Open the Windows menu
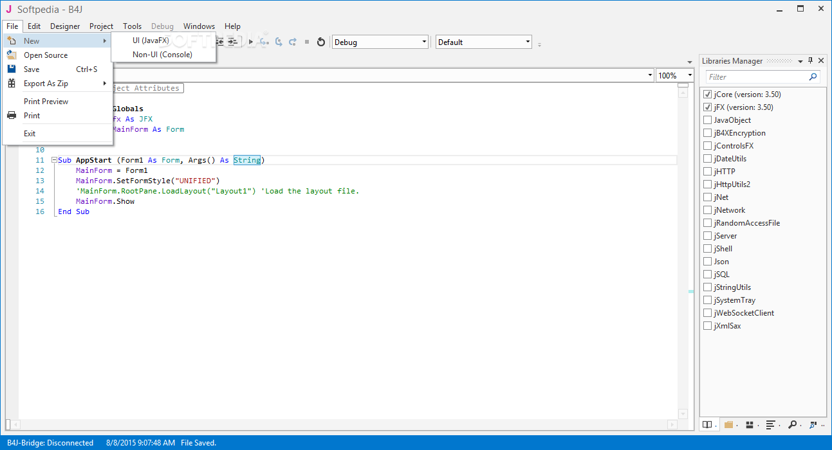Viewport: 832px width, 450px height. [199, 26]
